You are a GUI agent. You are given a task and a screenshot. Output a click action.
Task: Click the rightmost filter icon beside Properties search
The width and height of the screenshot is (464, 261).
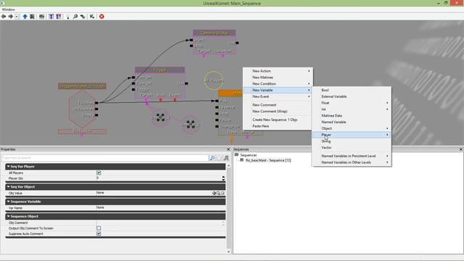pyautogui.click(x=226, y=158)
